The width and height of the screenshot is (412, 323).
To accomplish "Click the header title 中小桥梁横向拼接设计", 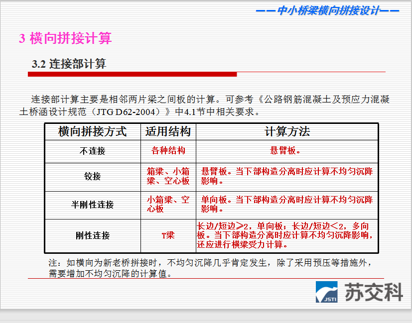I will tap(328, 10).
